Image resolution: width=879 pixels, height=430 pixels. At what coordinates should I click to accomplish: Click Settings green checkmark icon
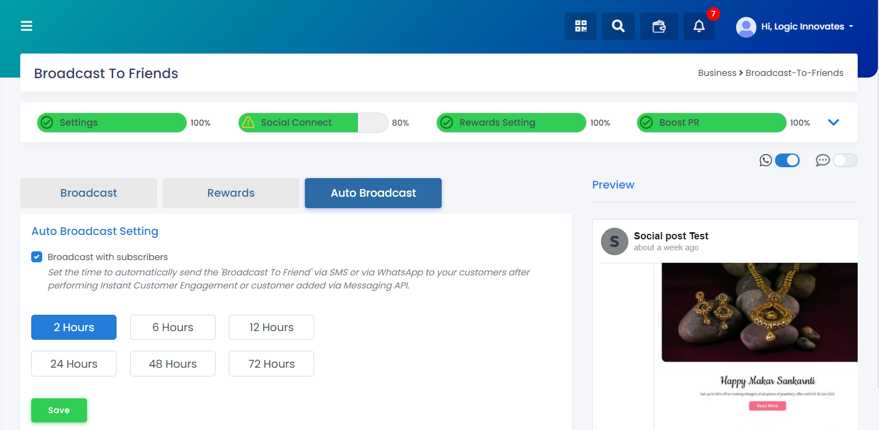(x=47, y=122)
